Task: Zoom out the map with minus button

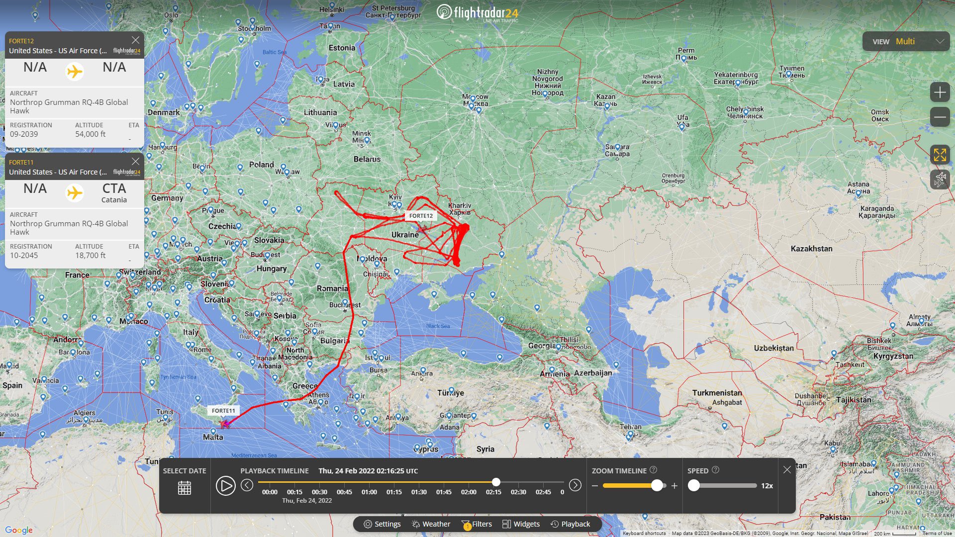Action: [940, 117]
